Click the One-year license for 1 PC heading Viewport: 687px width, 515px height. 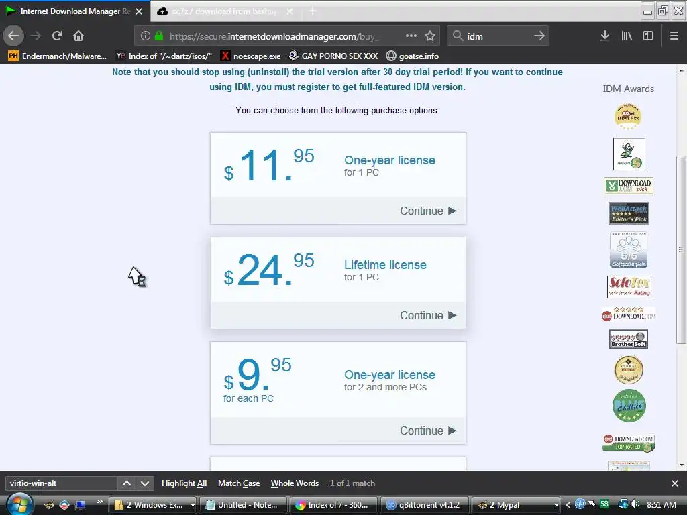click(x=390, y=160)
